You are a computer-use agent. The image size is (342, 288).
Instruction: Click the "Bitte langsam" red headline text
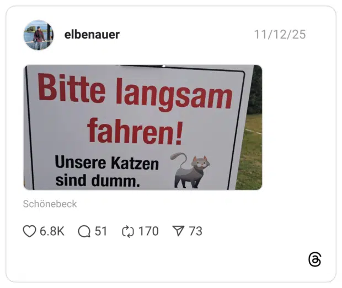pos(135,93)
